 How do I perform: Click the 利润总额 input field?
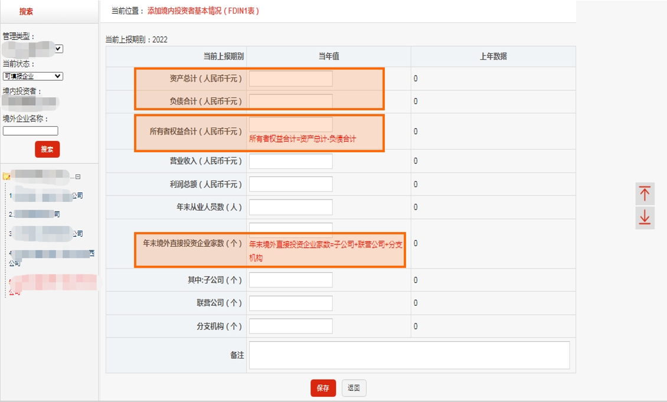coord(292,184)
